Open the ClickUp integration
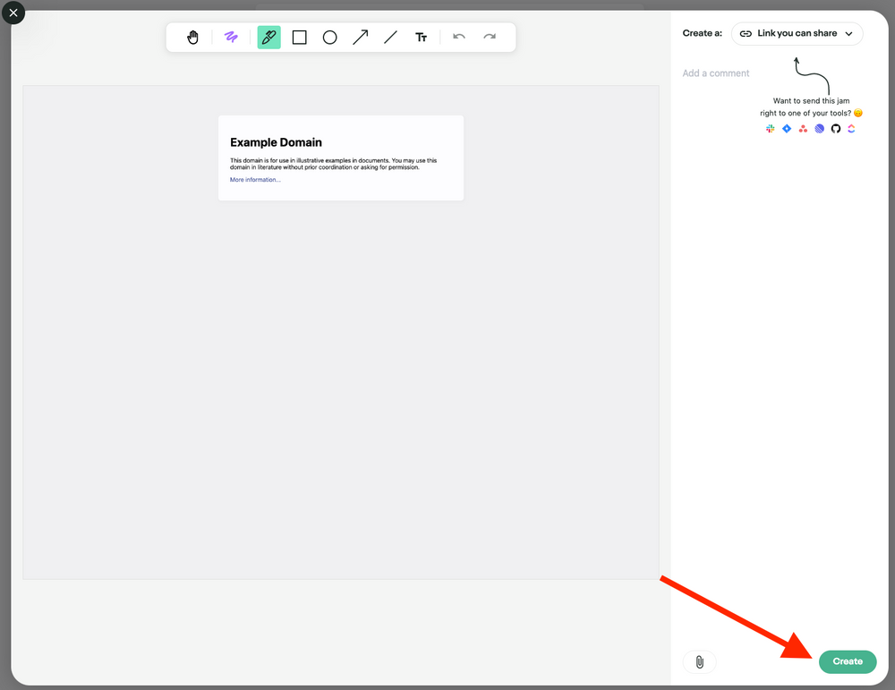 851,129
